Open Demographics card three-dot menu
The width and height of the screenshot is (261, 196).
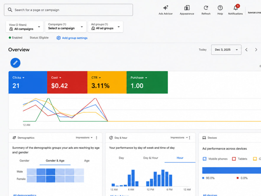click(96, 138)
